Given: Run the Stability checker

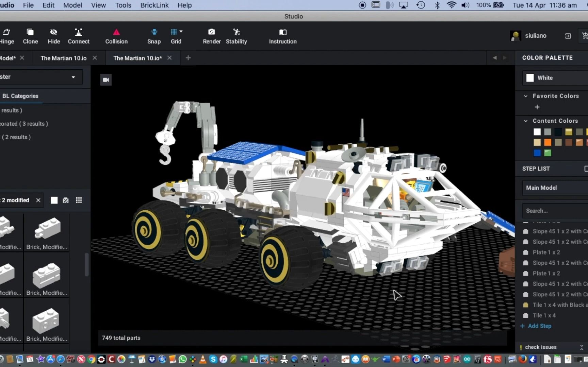Looking at the screenshot, I should coord(236,36).
